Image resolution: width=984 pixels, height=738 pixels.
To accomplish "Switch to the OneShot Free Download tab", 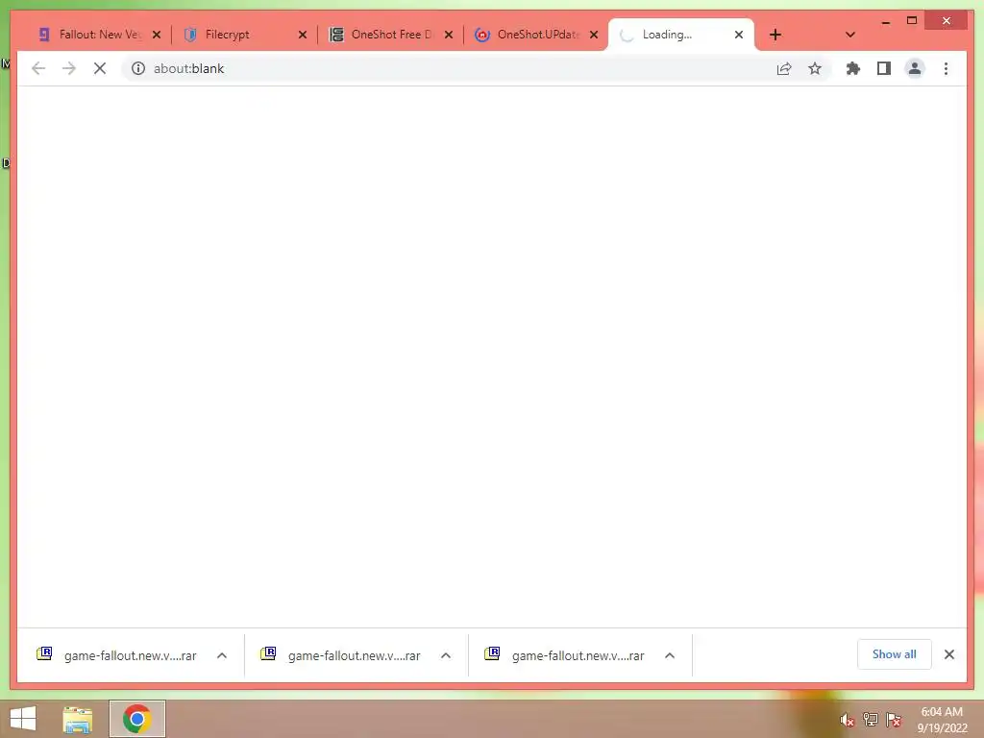I will coord(391,35).
